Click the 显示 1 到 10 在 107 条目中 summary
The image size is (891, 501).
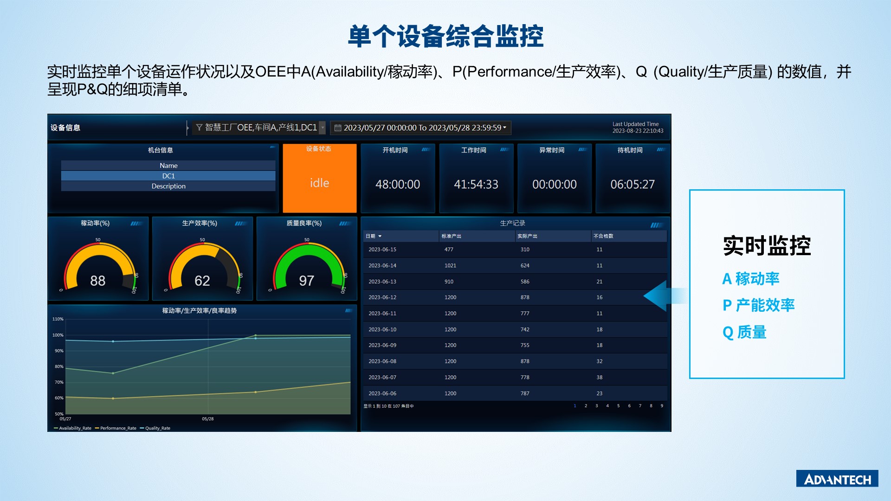[x=388, y=406]
